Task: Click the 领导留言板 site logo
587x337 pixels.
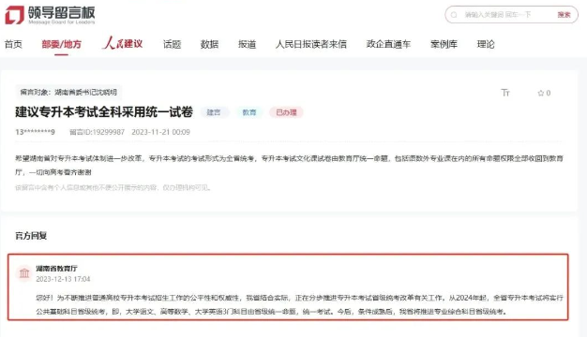Action: point(50,15)
